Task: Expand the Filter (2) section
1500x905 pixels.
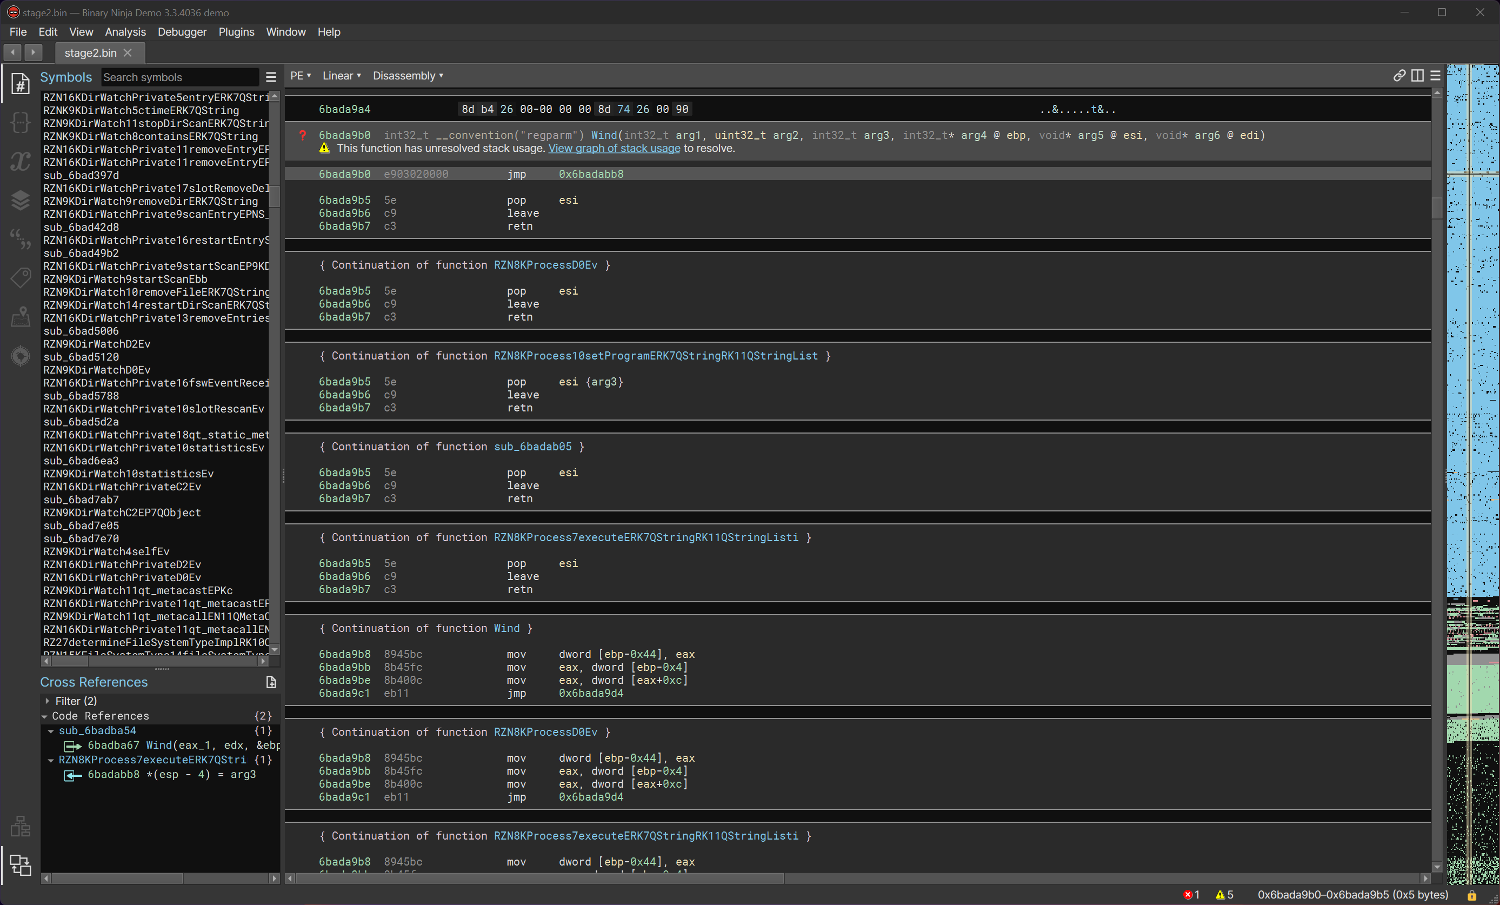Action: pyautogui.click(x=48, y=701)
